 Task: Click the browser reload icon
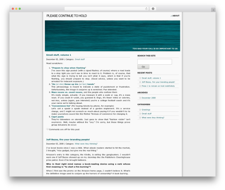tap(146, 9)
